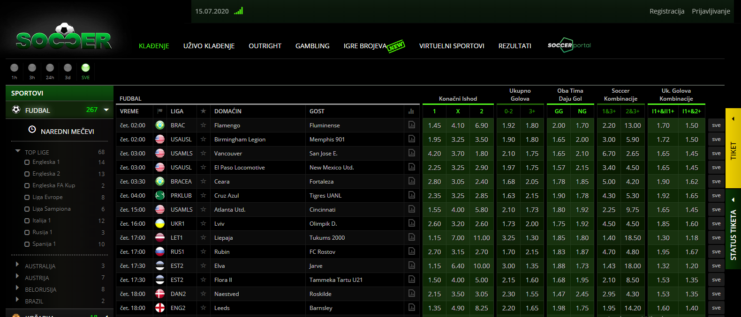Click the Soccer logo

tap(64, 37)
